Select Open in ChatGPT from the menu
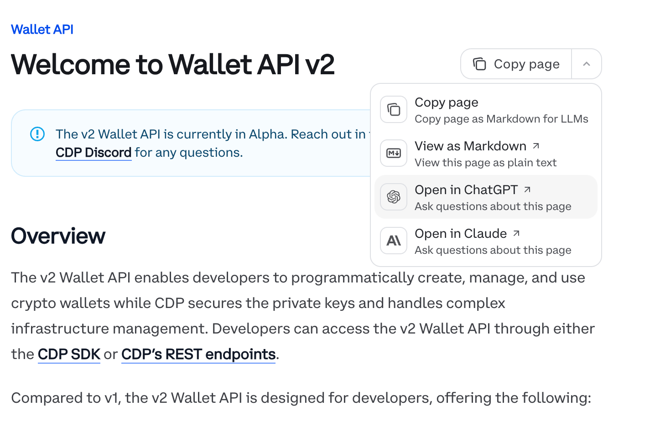This screenshot has width=655, height=421. [466, 190]
